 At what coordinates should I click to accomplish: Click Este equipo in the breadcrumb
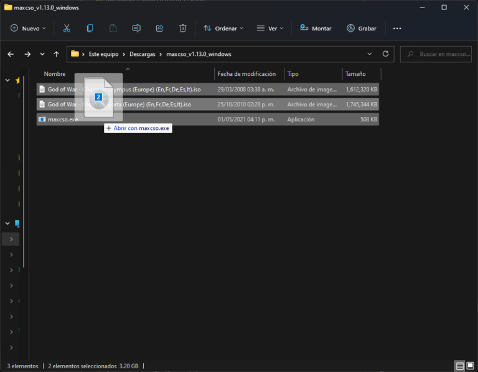[104, 54]
